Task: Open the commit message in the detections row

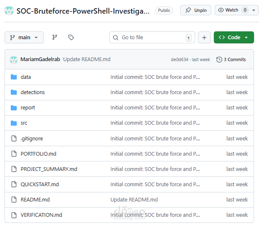Action: point(155,92)
